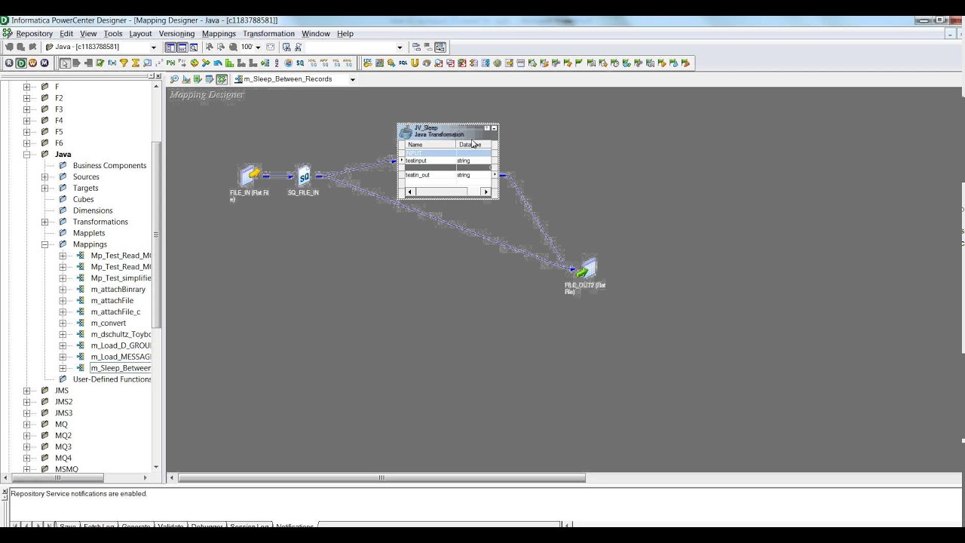Screen dimensions: 965x543
Task: Toggle the Output window button
Action: click(182, 47)
